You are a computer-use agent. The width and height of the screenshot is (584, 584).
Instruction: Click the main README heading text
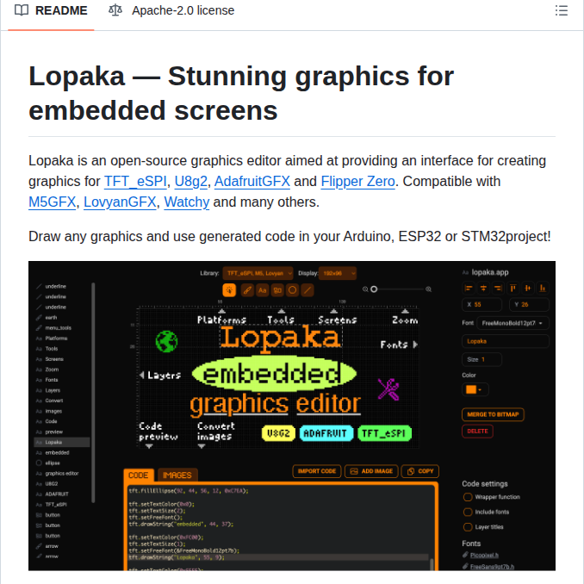[x=241, y=93]
